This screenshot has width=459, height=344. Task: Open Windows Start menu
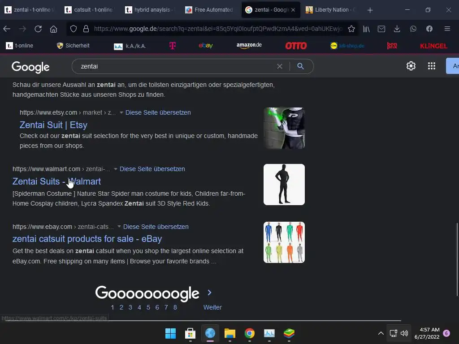point(170,333)
